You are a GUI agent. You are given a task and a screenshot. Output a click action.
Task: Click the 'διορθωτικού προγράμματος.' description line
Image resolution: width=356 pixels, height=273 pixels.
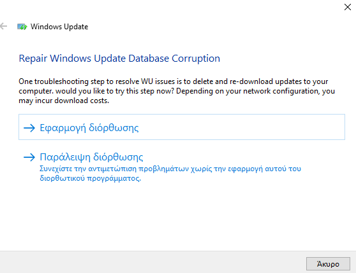[91, 178]
